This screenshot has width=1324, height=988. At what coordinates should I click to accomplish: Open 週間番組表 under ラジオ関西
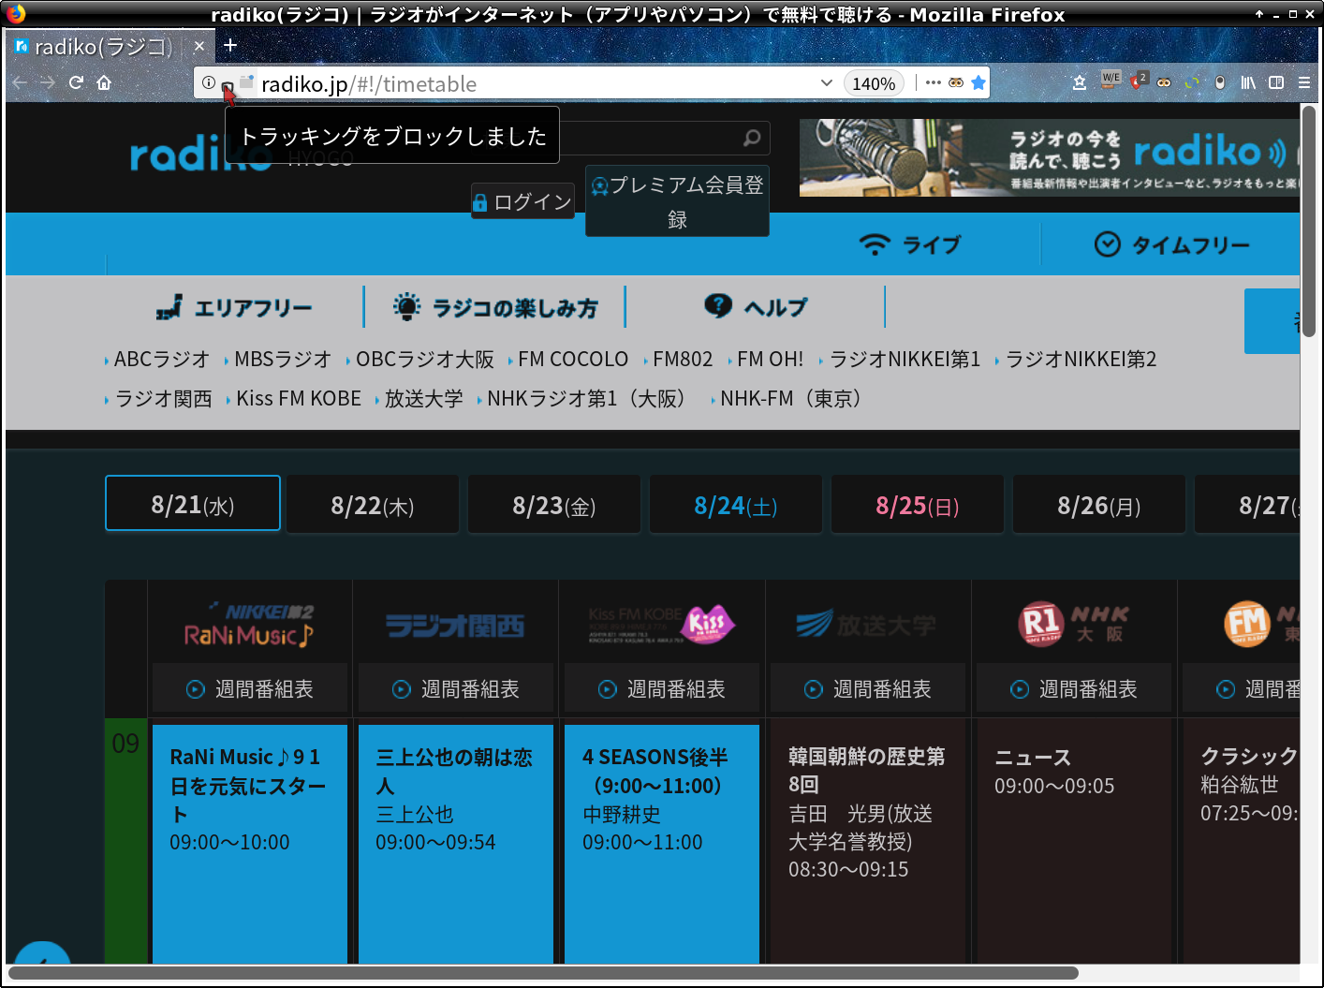click(x=456, y=689)
